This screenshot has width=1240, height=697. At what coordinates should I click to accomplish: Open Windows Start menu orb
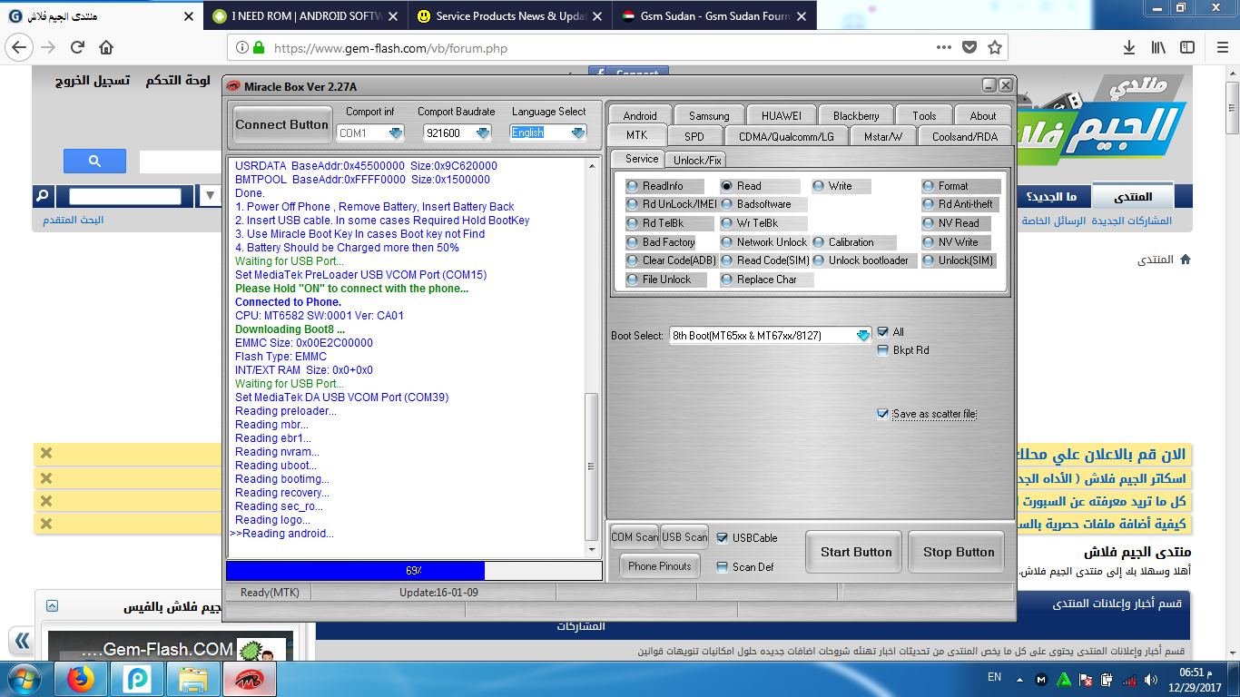click(24, 679)
